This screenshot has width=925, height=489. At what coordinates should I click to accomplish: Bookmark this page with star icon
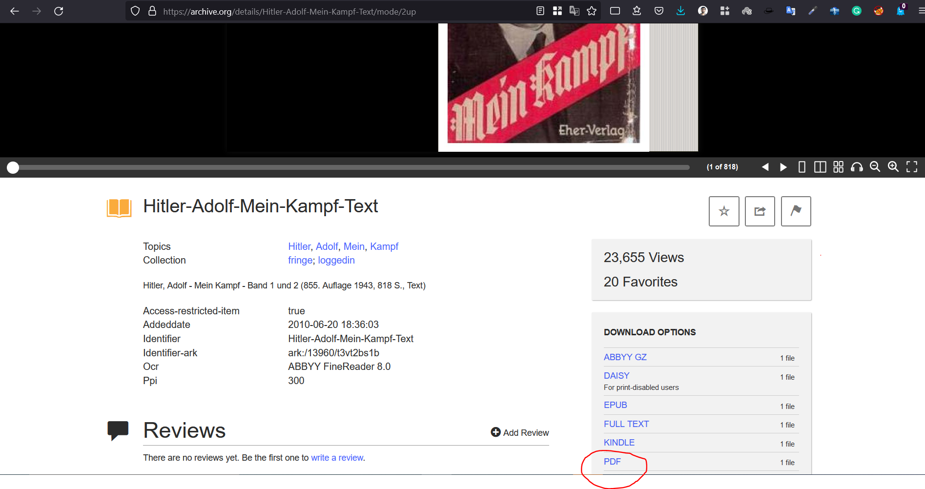592,11
